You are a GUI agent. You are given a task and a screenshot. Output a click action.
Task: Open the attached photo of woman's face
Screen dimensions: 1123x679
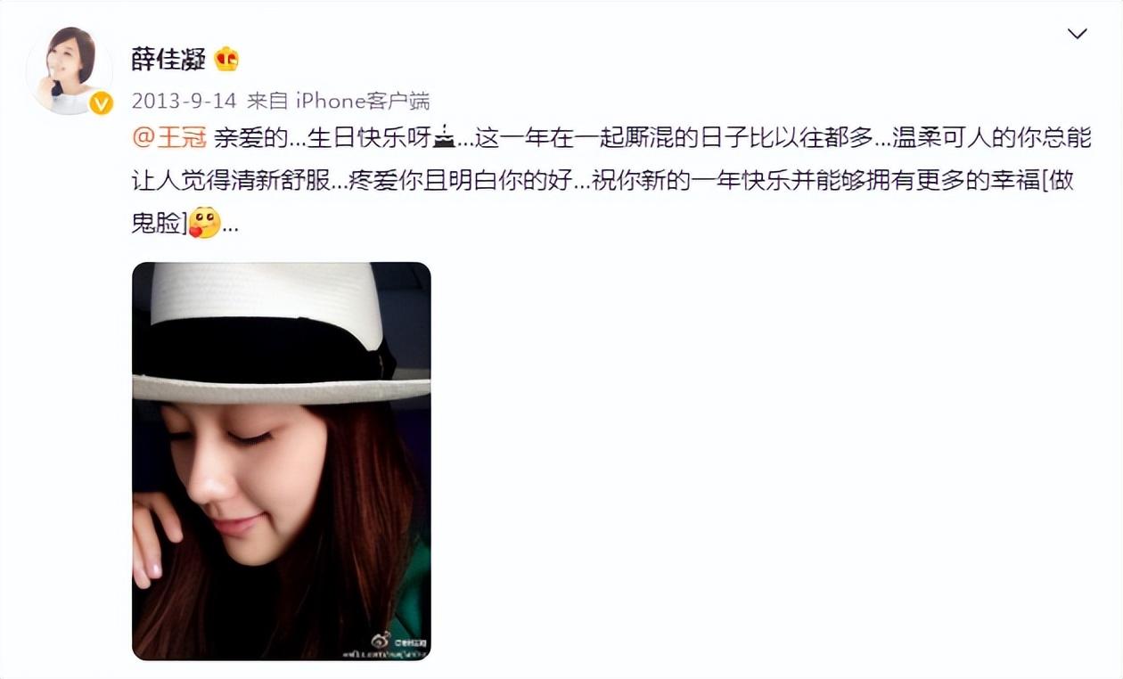coord(282,461)
